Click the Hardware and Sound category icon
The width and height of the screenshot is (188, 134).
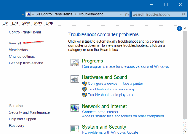coord(75,79)
